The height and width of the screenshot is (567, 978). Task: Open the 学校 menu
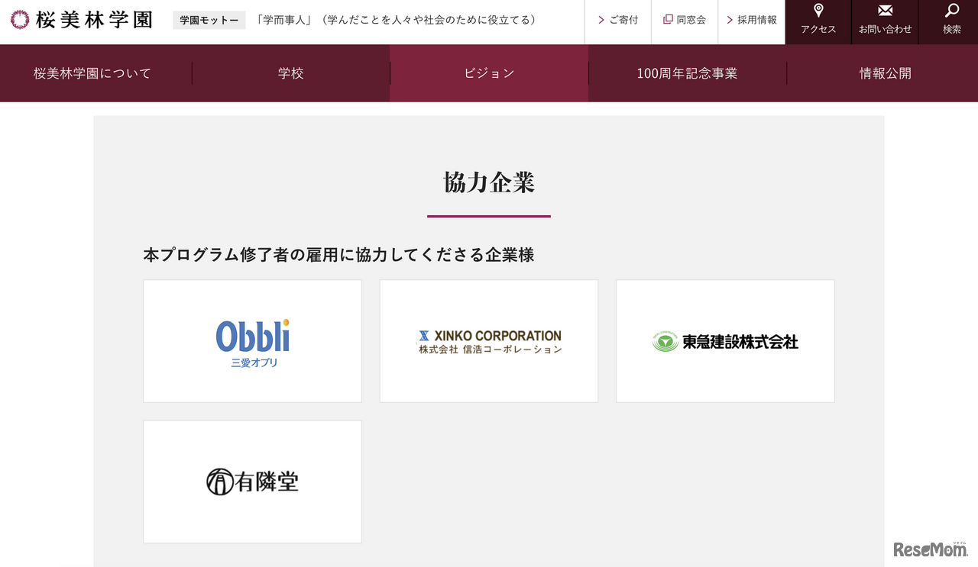coord(291,73)
